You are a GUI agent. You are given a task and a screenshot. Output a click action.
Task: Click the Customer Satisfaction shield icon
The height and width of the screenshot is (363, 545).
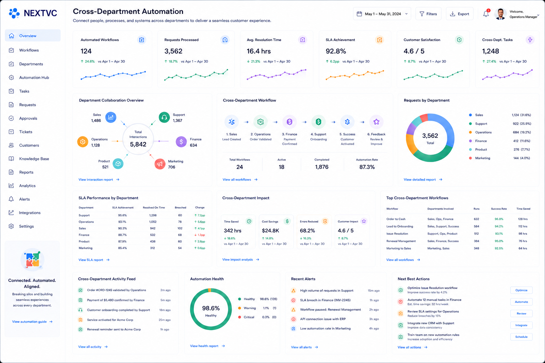(x=459, y=40)
